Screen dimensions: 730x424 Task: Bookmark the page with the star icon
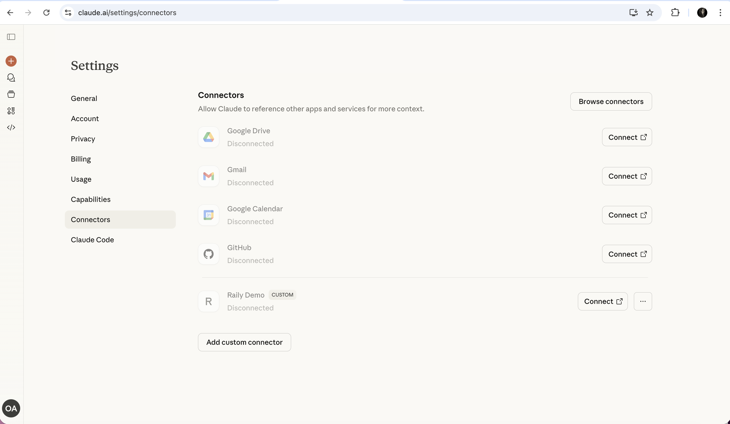tap(650, 12)
